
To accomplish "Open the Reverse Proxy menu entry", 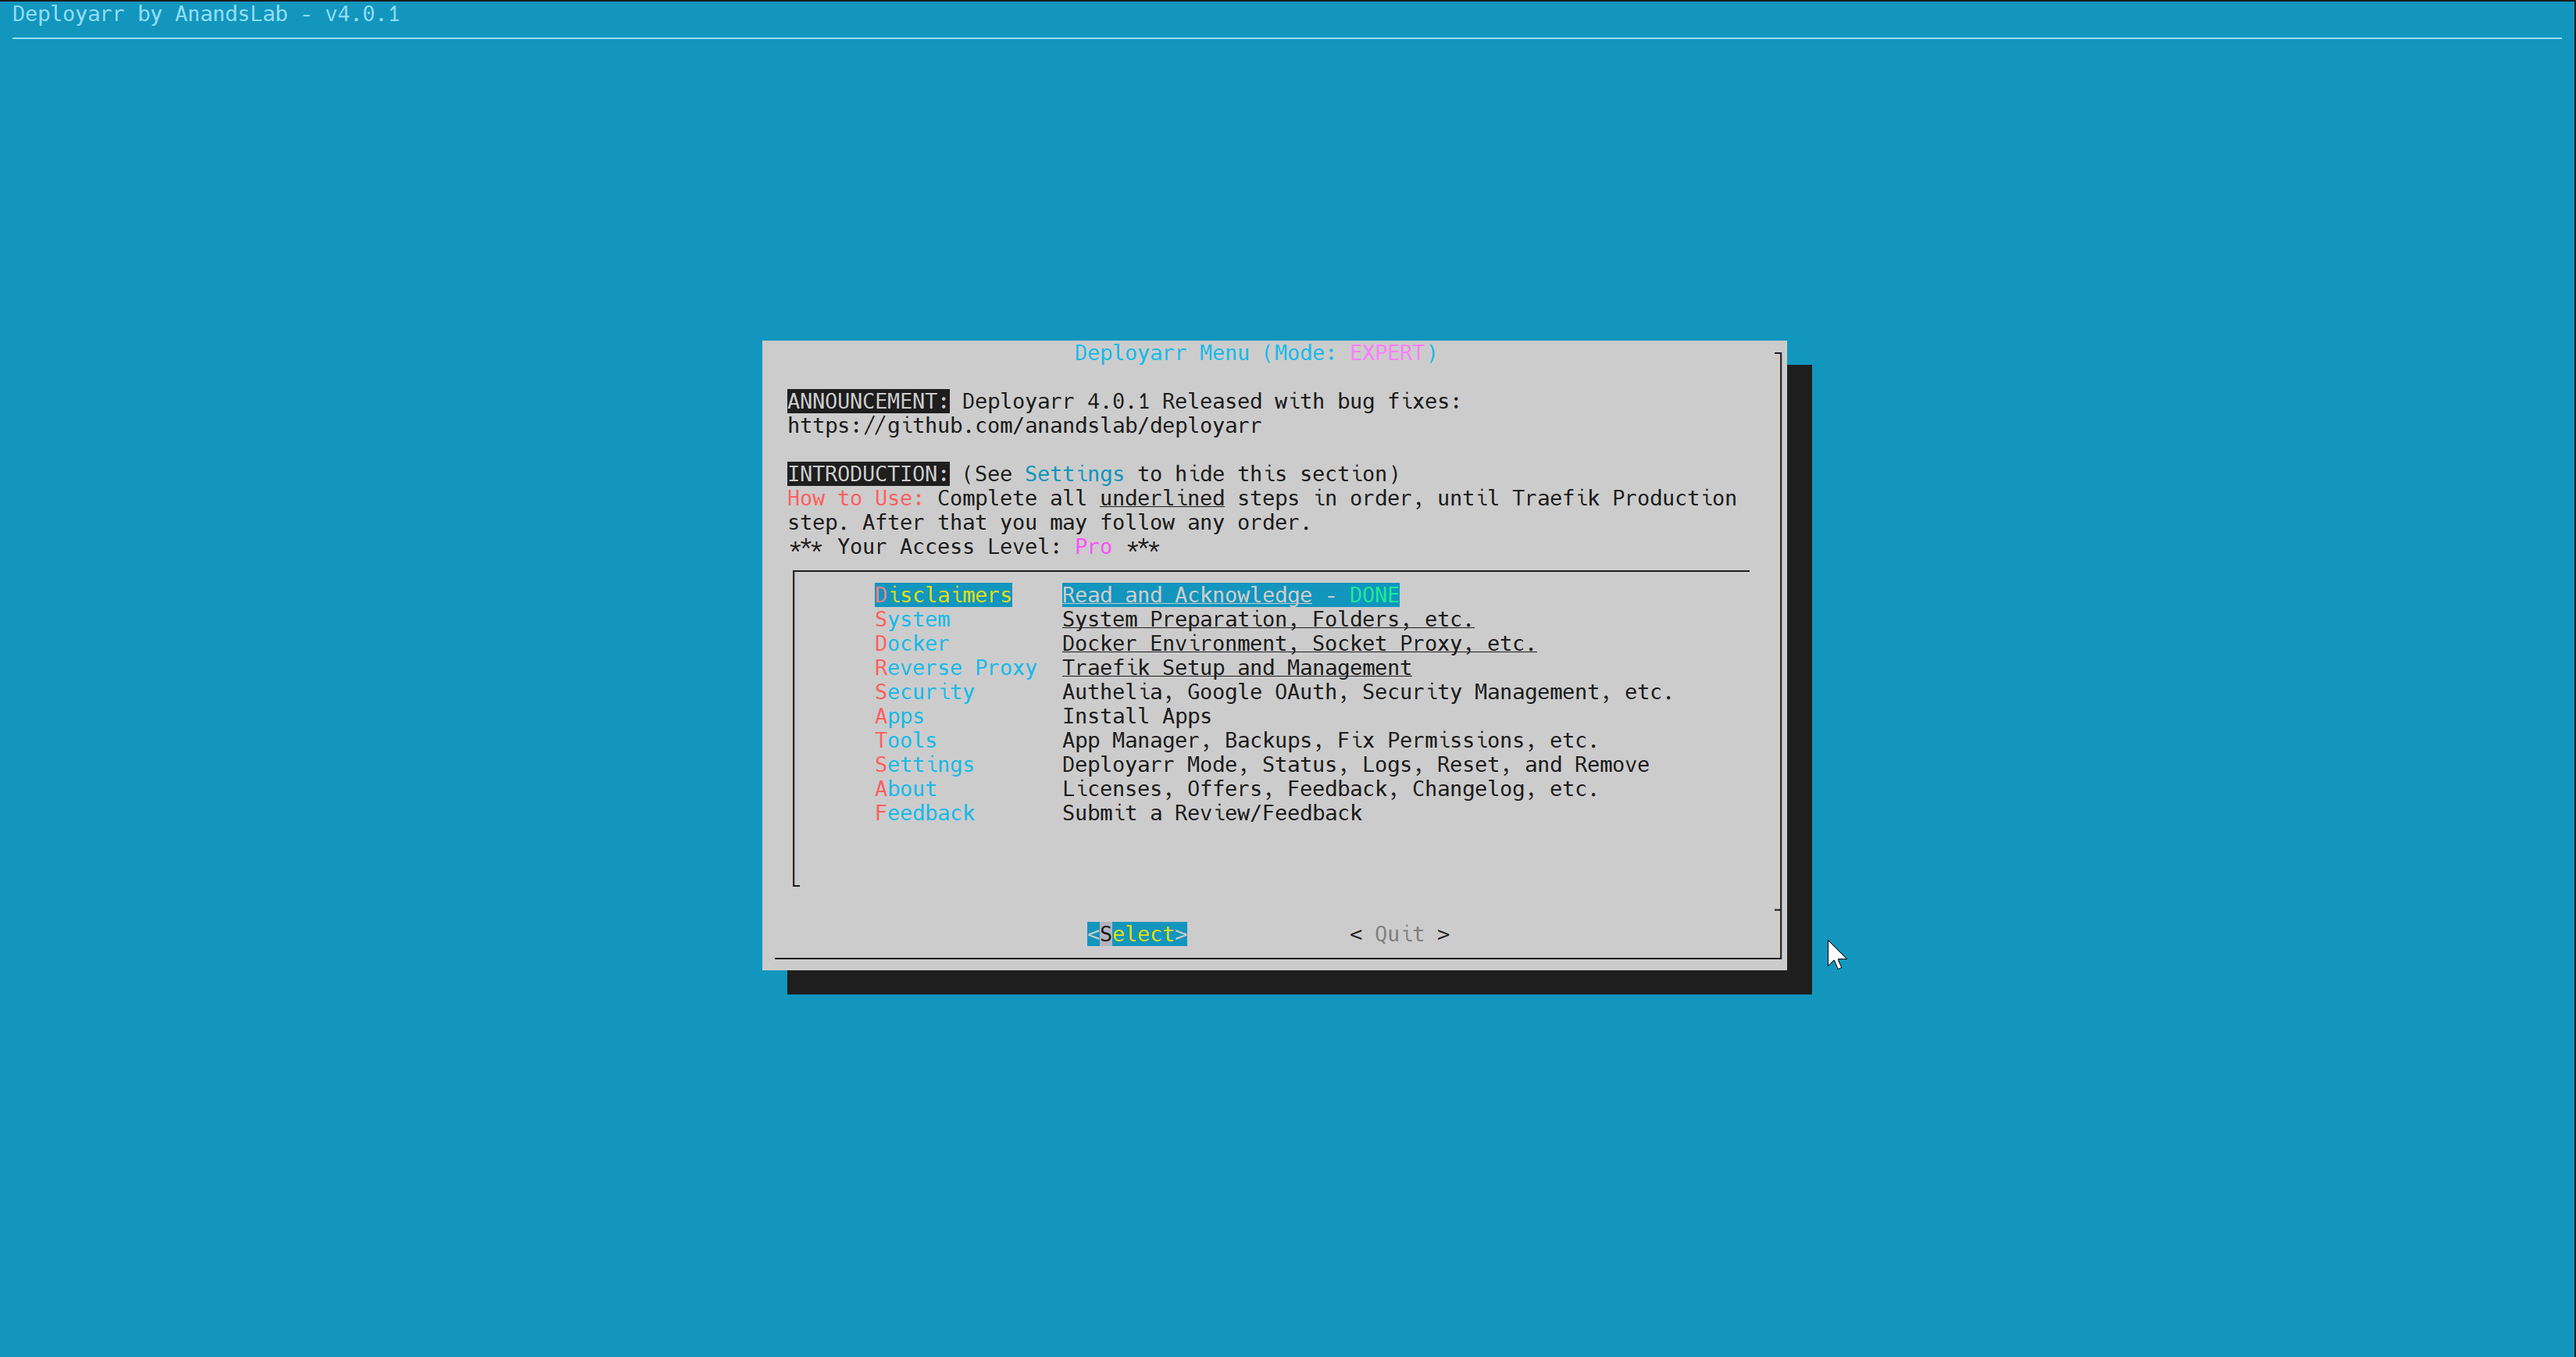I will pyautogui.click(x=955, y=667).
